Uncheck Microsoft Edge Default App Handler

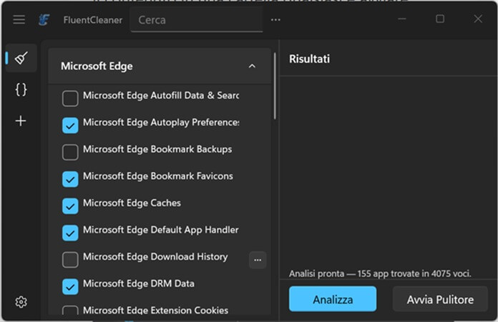(x=70, y=233)
